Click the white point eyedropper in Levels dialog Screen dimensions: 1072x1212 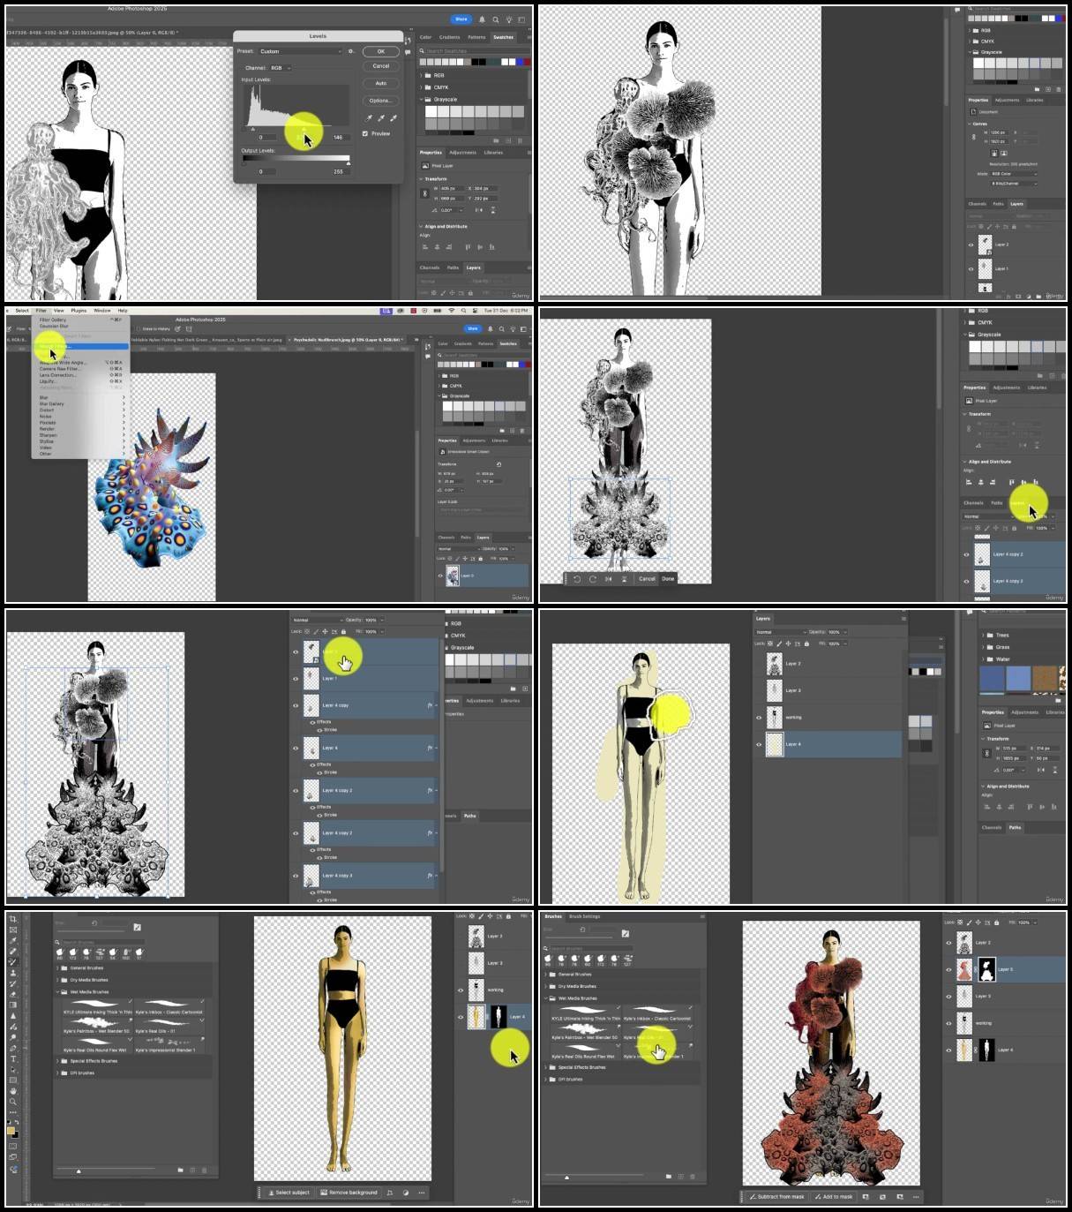pyautogui.click(x=394, y=117)
